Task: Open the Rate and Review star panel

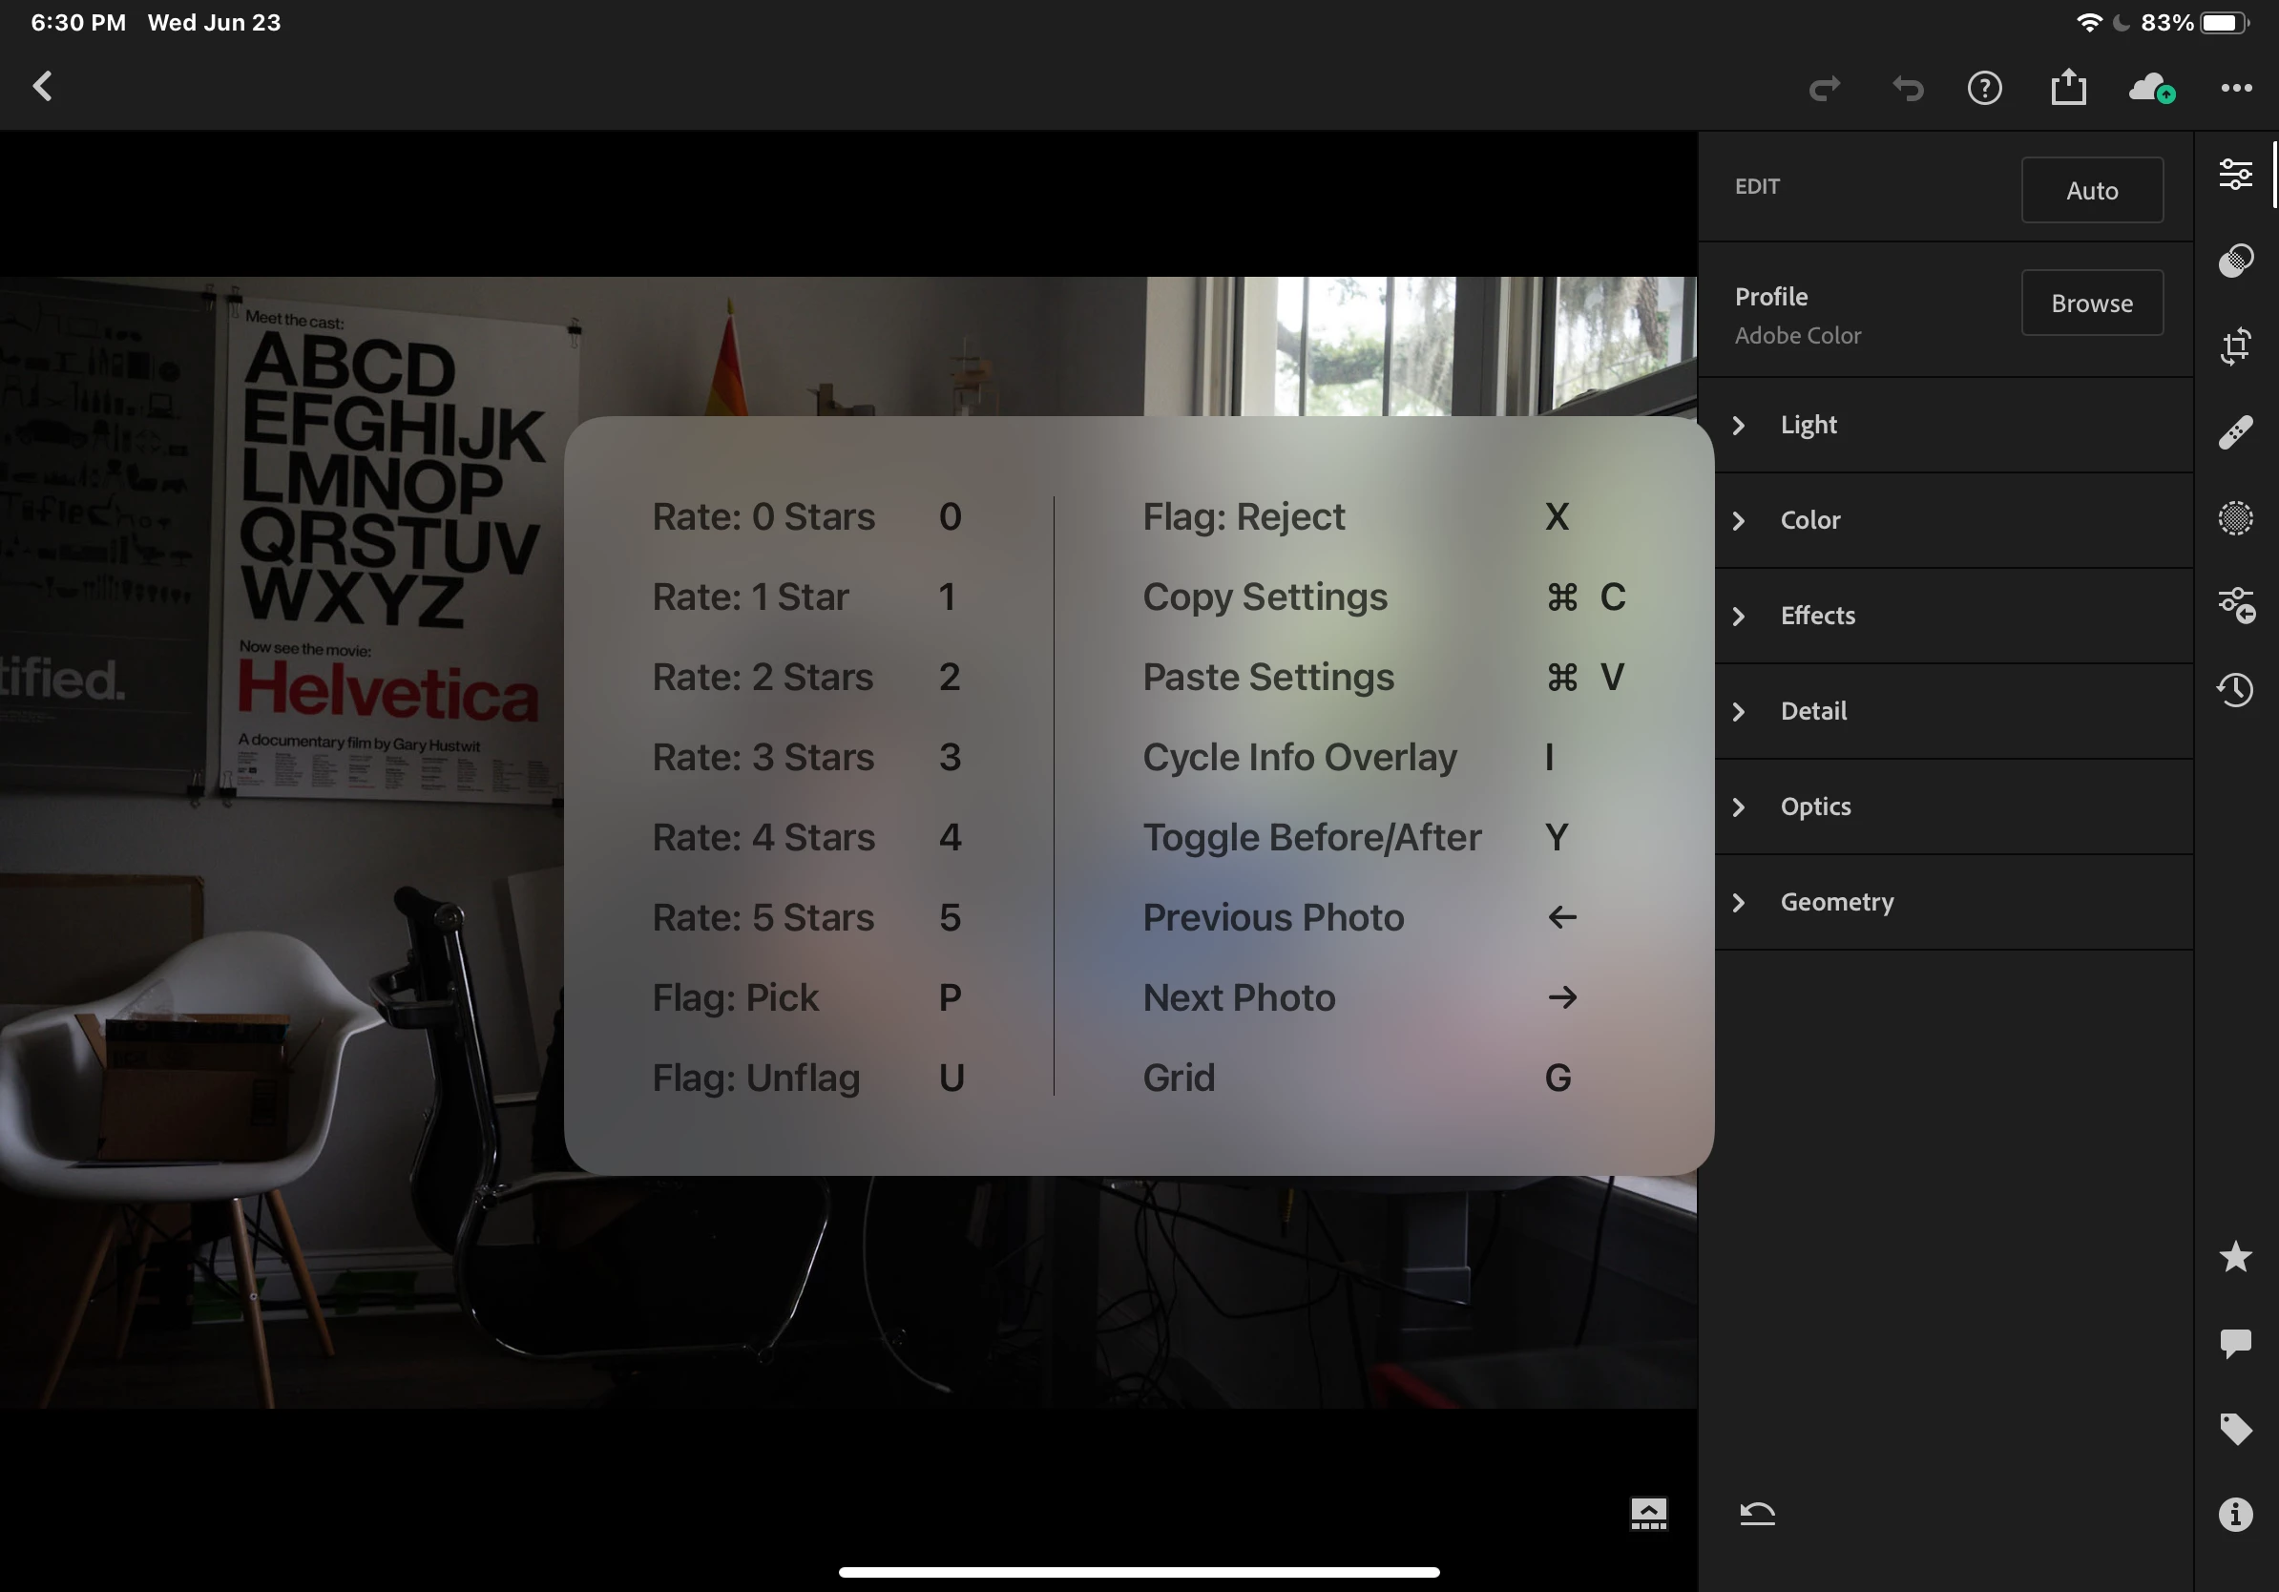Action: (2235, 1257)
